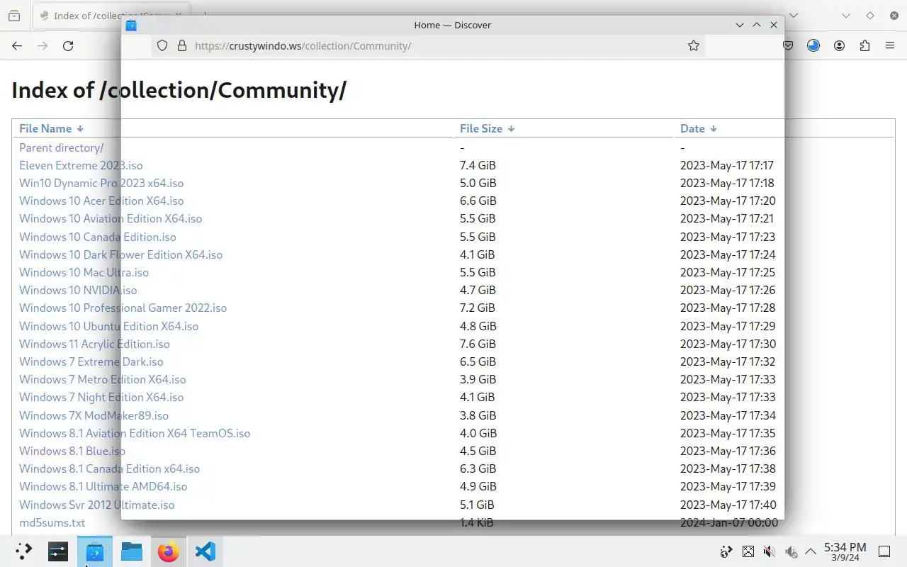Click the 2023-May-17 17:40 date cell

tap(728, 505)
